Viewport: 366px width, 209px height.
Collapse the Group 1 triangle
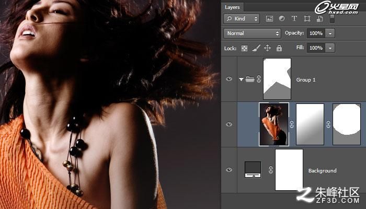pyautogui.click(x=242, y=79)
